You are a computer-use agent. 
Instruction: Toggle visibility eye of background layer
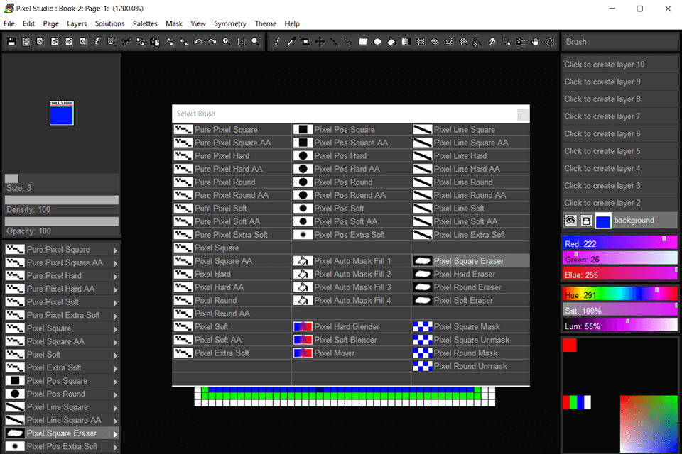(x=570, y=221)
